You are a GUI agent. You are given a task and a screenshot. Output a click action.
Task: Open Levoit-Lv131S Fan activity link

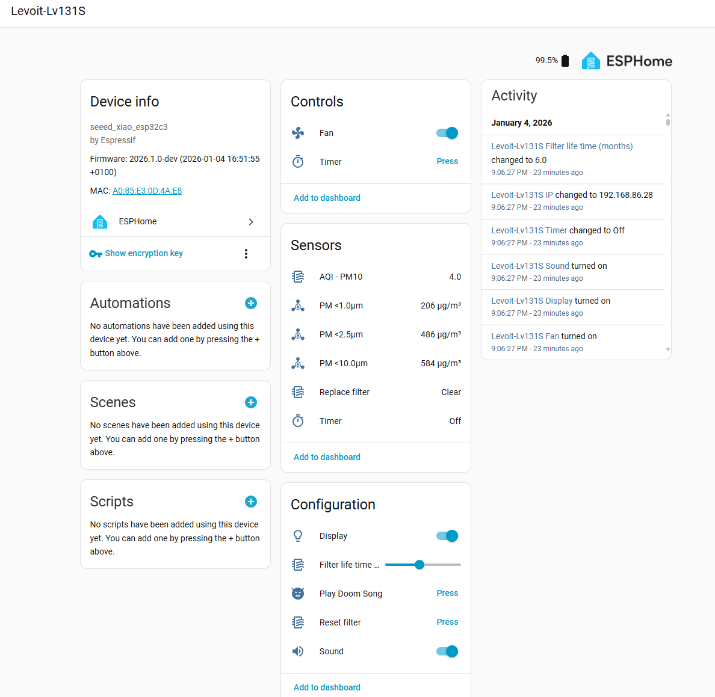pyautogui.click(x=525, y=337)
